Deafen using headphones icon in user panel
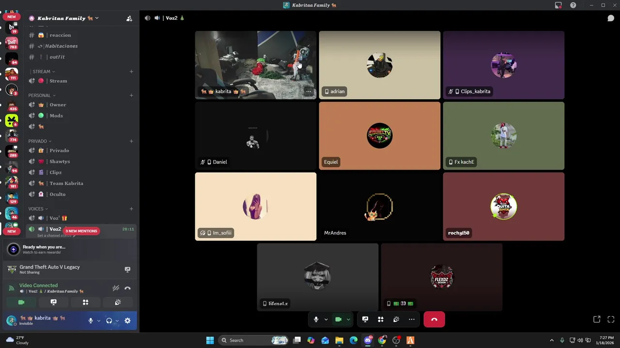 point(109,320)
